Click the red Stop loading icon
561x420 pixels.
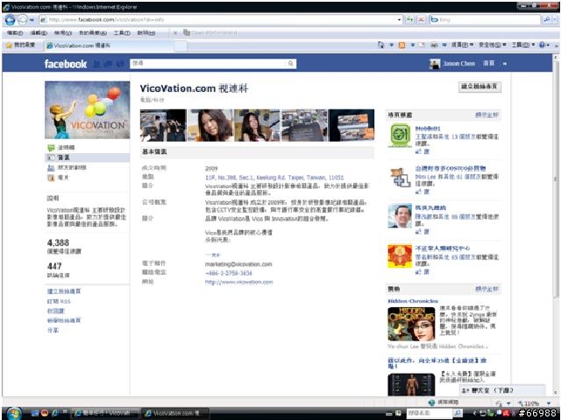point(422,19)
